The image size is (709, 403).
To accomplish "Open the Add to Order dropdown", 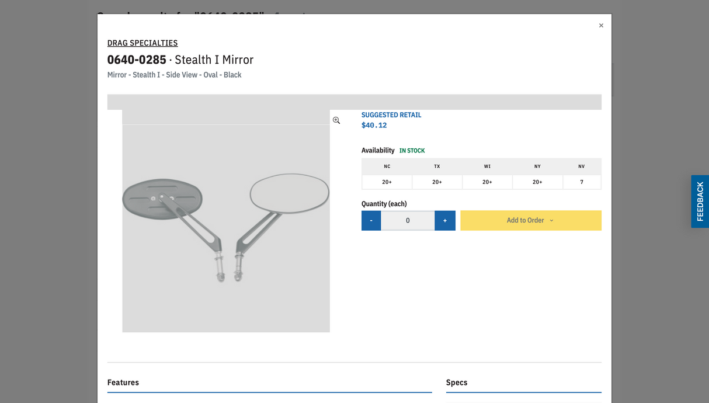I will pyautogui.click(x=531, y=220).
